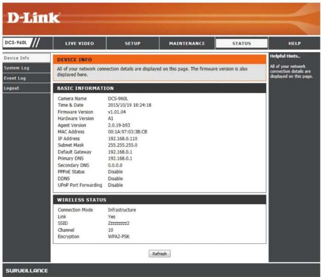The width and height of the screenshot is (321, 277).
Task: Click the Default Gateway label
Action: pyautogui.click(x=74, y=152)
